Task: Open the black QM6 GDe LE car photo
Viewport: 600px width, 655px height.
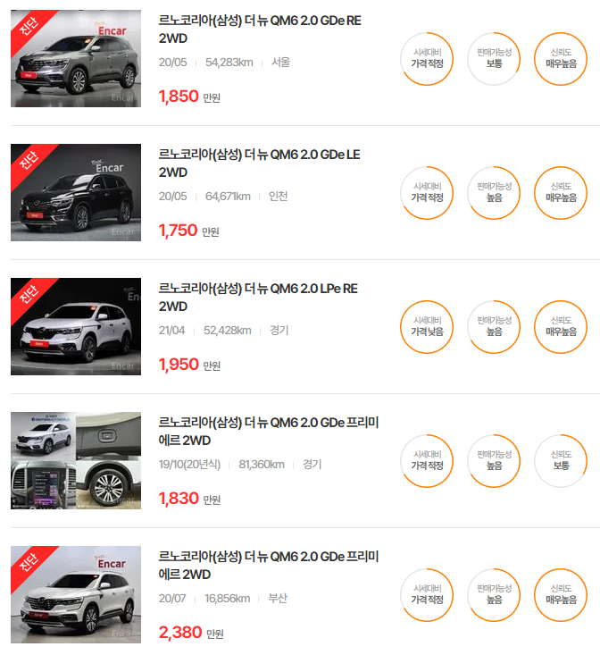Action: 76,193
